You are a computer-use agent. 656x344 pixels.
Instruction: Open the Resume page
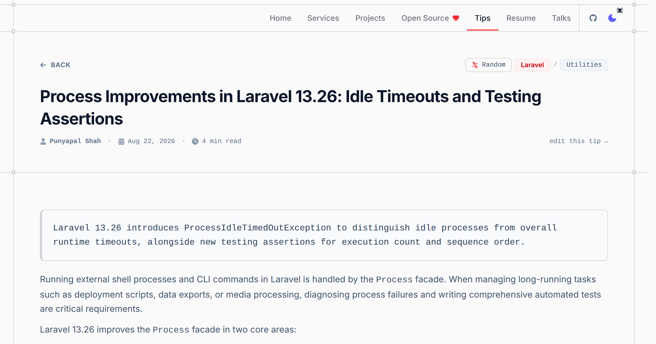(x=521, y=18)
